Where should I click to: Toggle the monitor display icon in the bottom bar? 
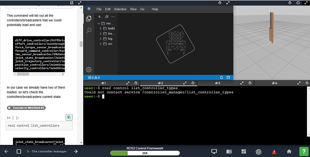click(214, 152)
